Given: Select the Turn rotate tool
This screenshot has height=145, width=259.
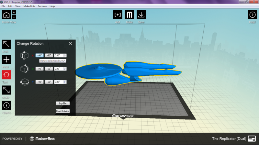Looking at the screenshot, I should tap(6, 75).
